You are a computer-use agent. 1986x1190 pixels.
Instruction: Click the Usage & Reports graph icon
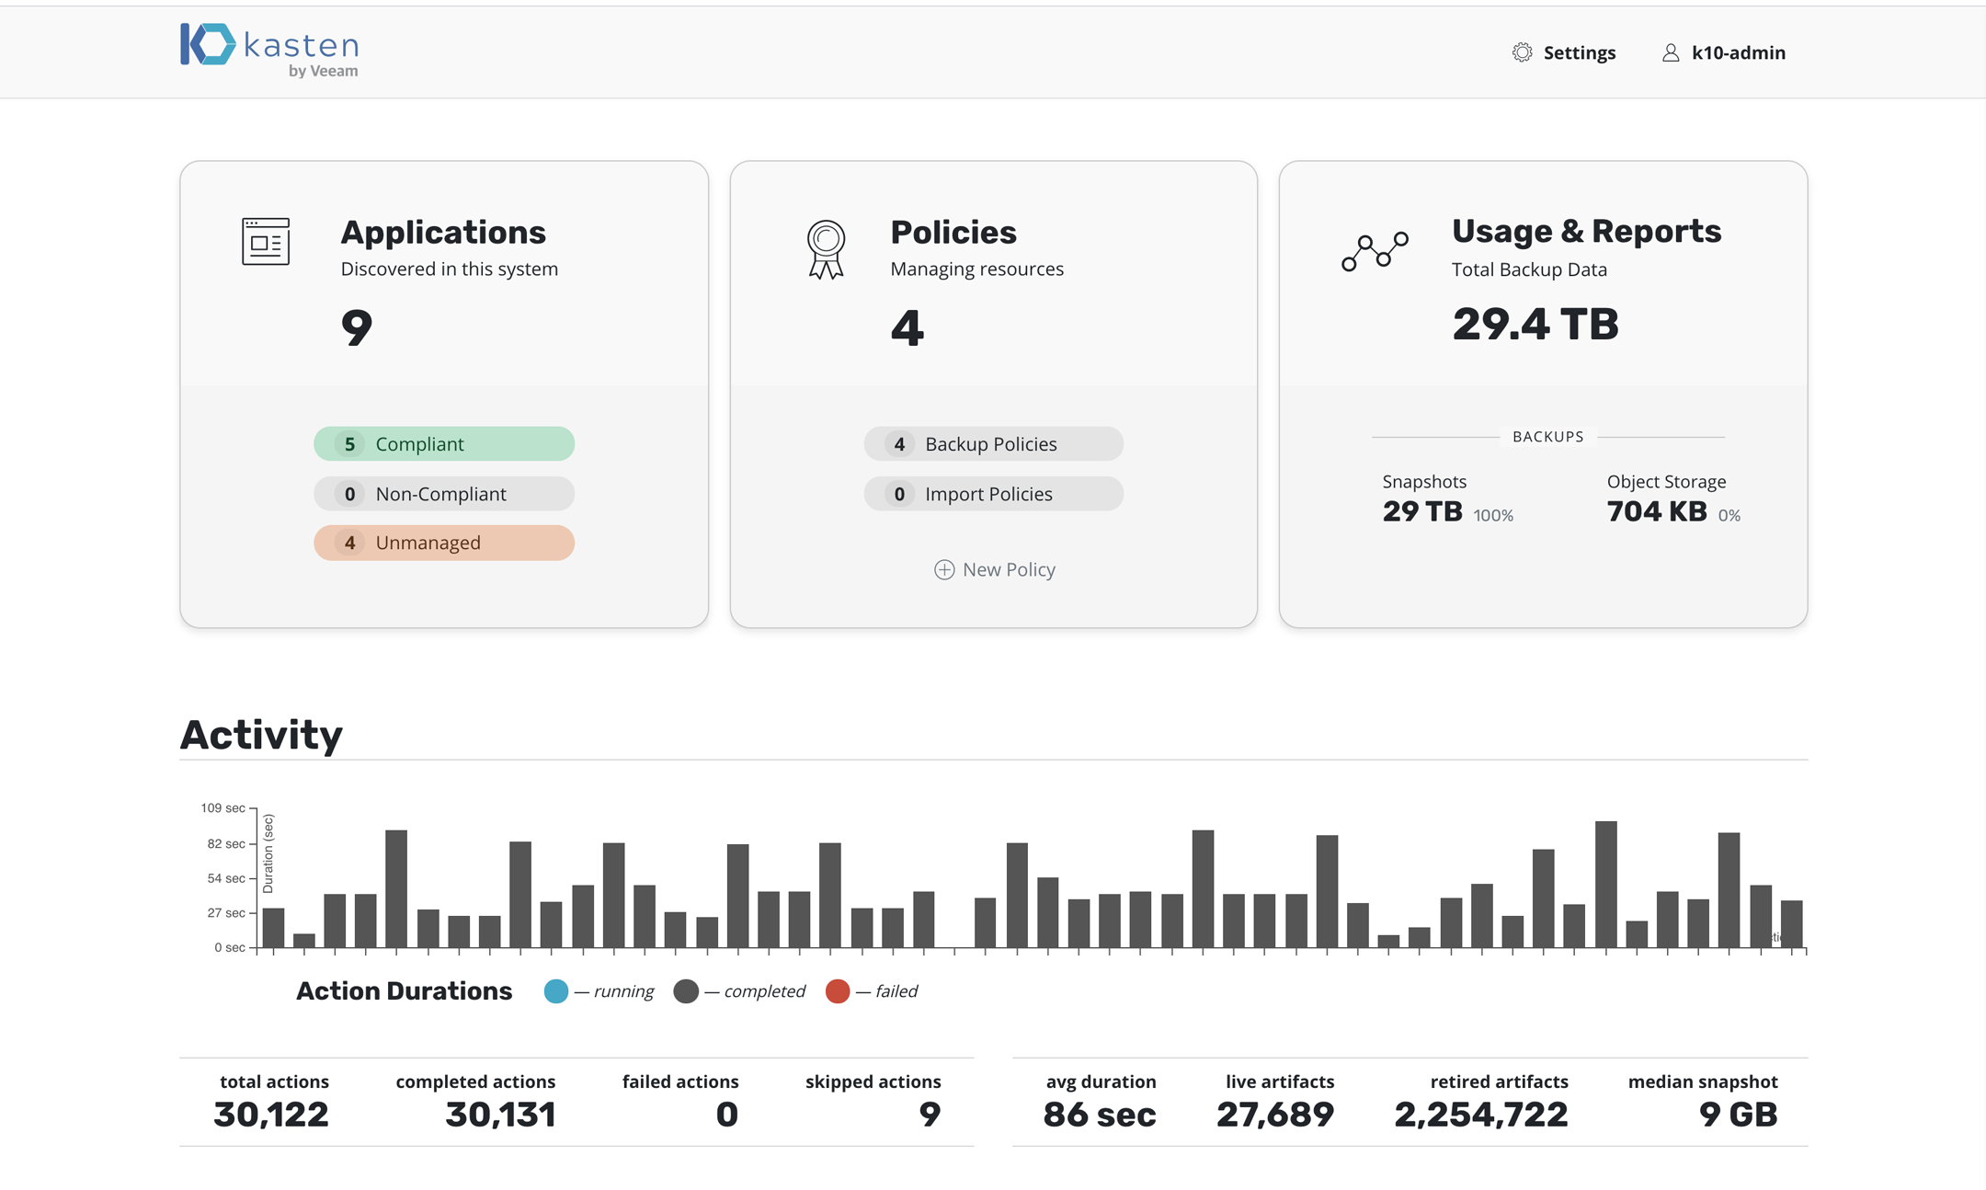[1375, 250]
